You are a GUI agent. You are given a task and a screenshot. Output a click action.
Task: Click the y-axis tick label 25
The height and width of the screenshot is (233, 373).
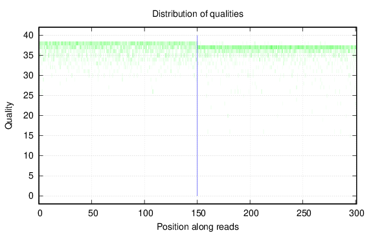28,96
